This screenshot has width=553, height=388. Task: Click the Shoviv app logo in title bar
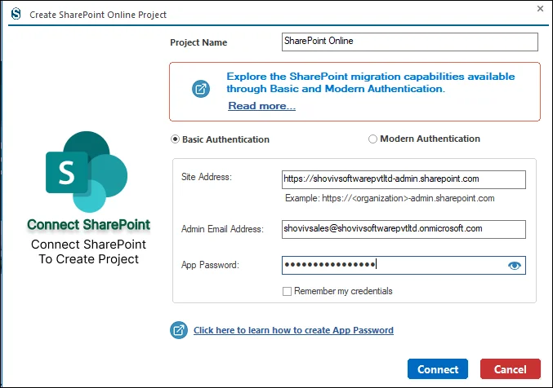pos(16,14)
